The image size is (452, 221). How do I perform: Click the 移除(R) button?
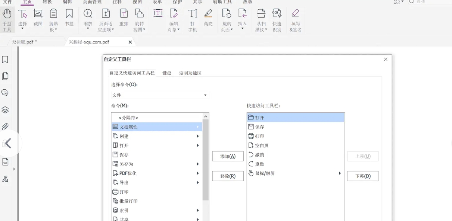point(228,176)
